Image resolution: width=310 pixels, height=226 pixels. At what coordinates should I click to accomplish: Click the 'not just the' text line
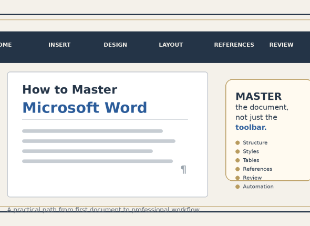pos(256,117)
